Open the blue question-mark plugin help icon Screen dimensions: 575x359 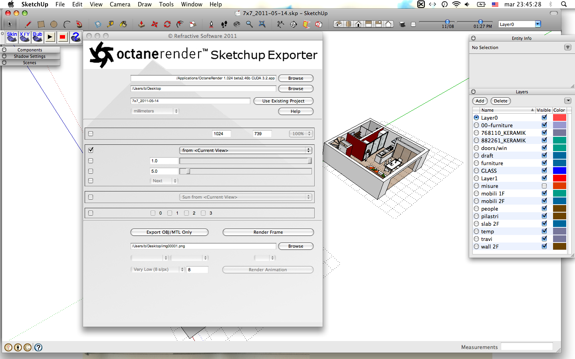coord(75,37)
